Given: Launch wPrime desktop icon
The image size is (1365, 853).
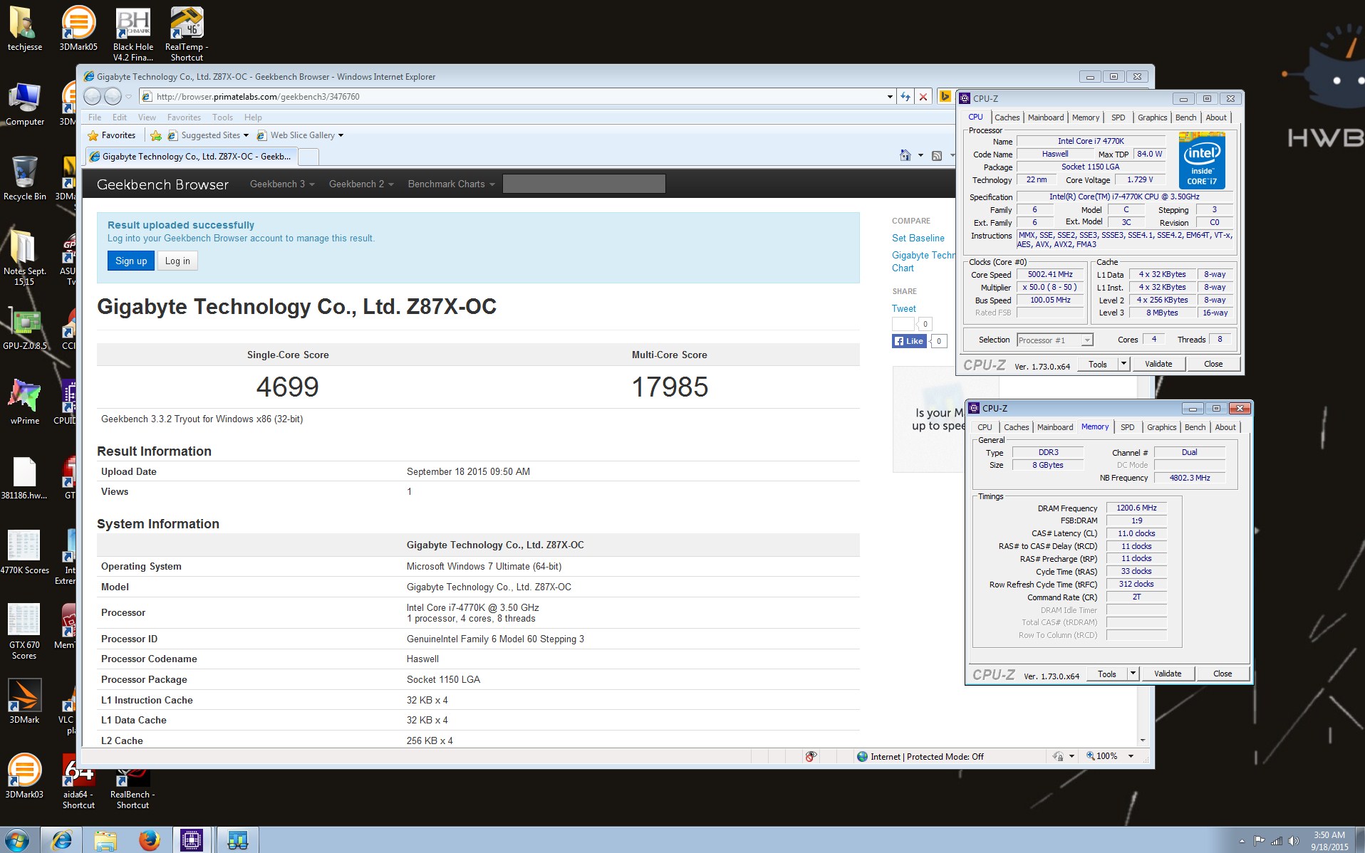Looking at the screenshot, I should [x=24, y=402].
